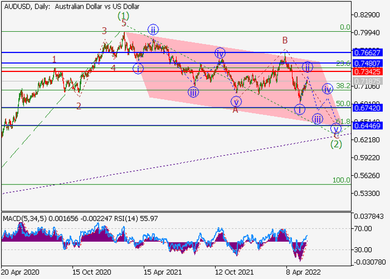Select the brown wave 4 label
Viewport: 390px width, 279px height.
tap(113, 68)
